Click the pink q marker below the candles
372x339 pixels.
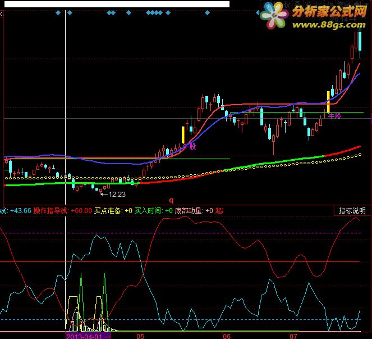pos(171,200)
